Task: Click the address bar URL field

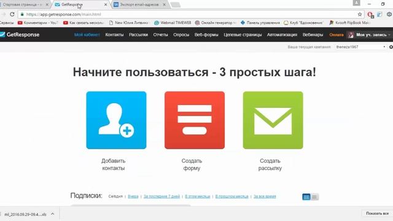Action: click(190, 14)
